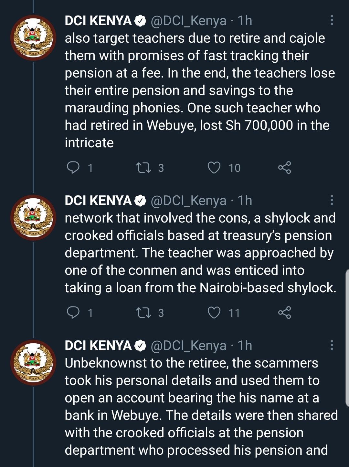The height and width of the screenshot is (467, 349).
Task: Grab the scrollbar handle on right edge
Action: (x=347, y=337)
